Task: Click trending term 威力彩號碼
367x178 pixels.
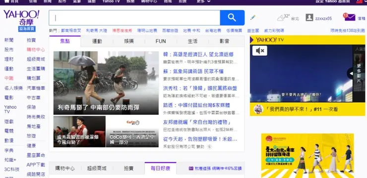Action: tap(274, 31)
